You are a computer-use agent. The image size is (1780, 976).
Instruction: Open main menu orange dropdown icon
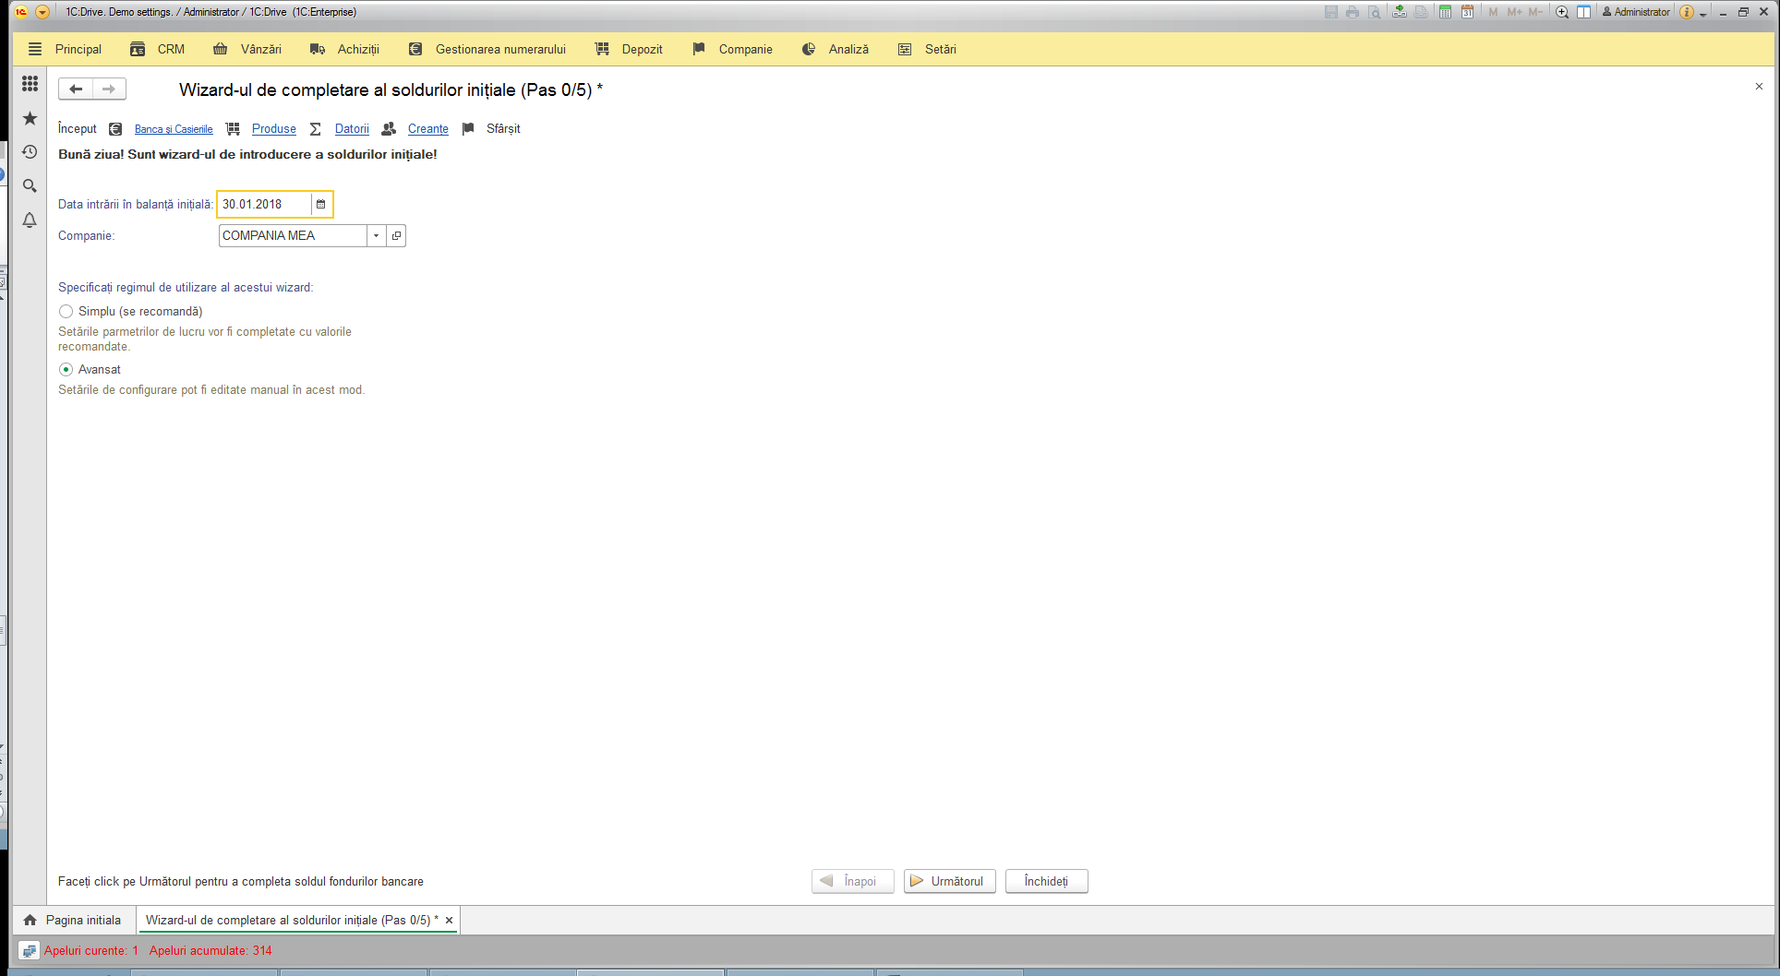coord(42,12)
